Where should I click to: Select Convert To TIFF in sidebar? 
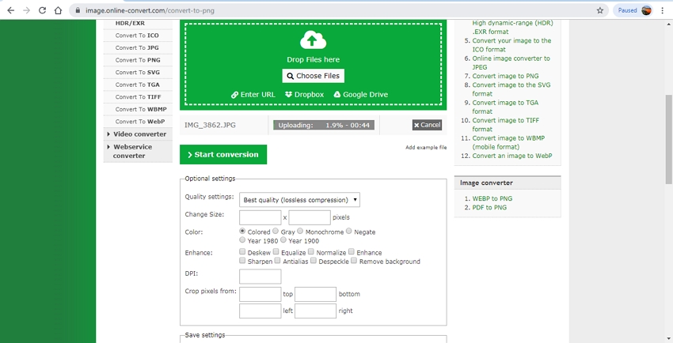point(138,97)
